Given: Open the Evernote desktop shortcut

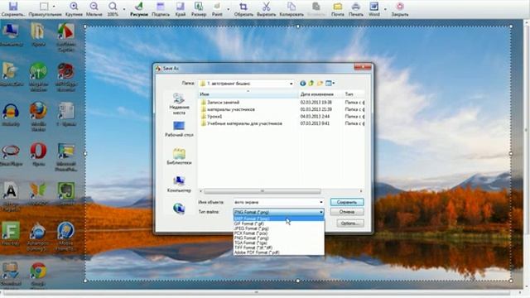Looking at the screenshot, I should (66, 194).
